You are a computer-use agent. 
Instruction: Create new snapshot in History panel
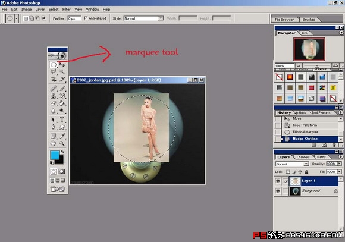(x=324, y=145)
